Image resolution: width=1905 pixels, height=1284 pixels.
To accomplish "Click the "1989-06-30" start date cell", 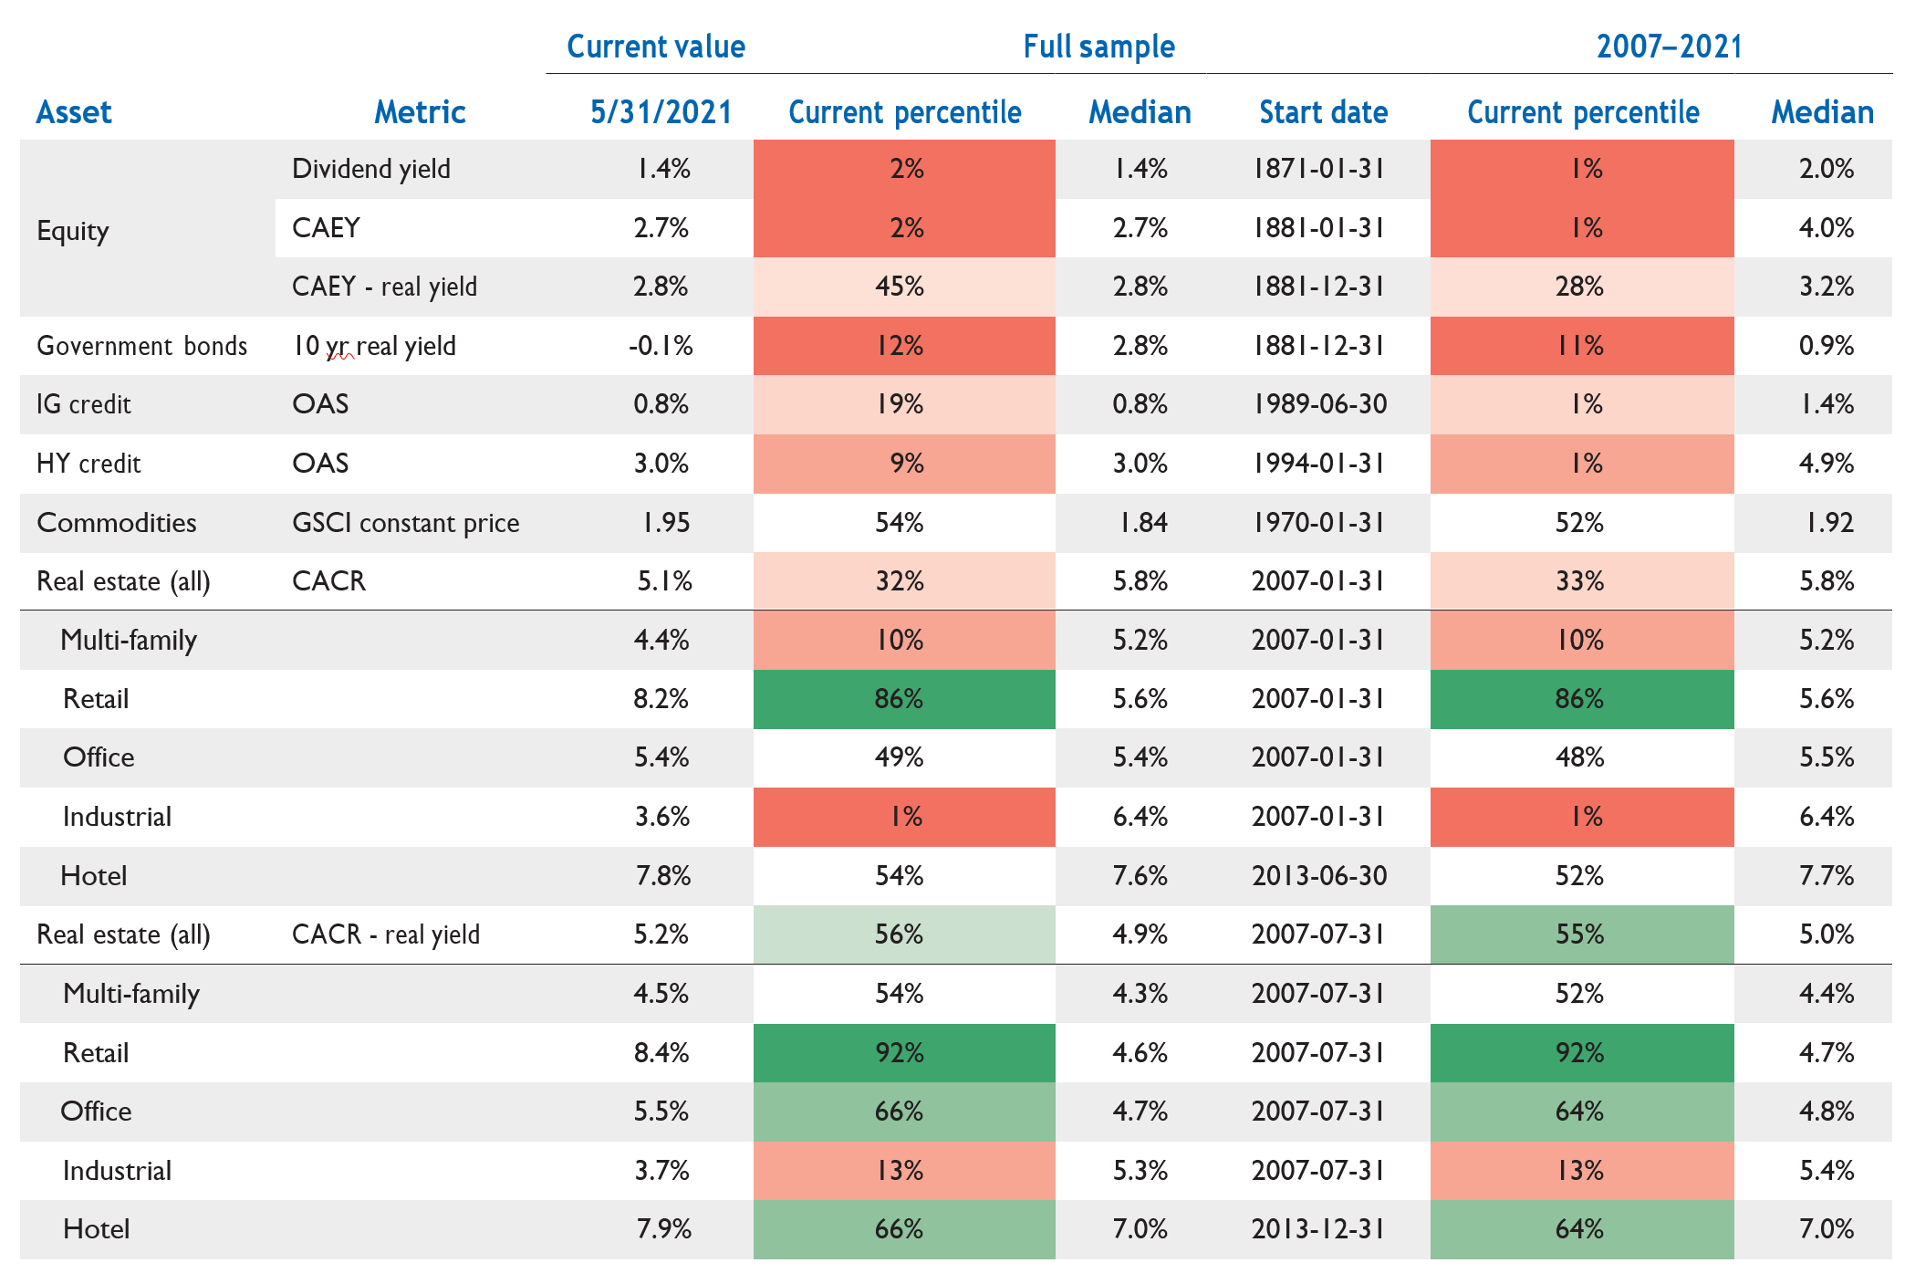I will tap(1319, 404).
